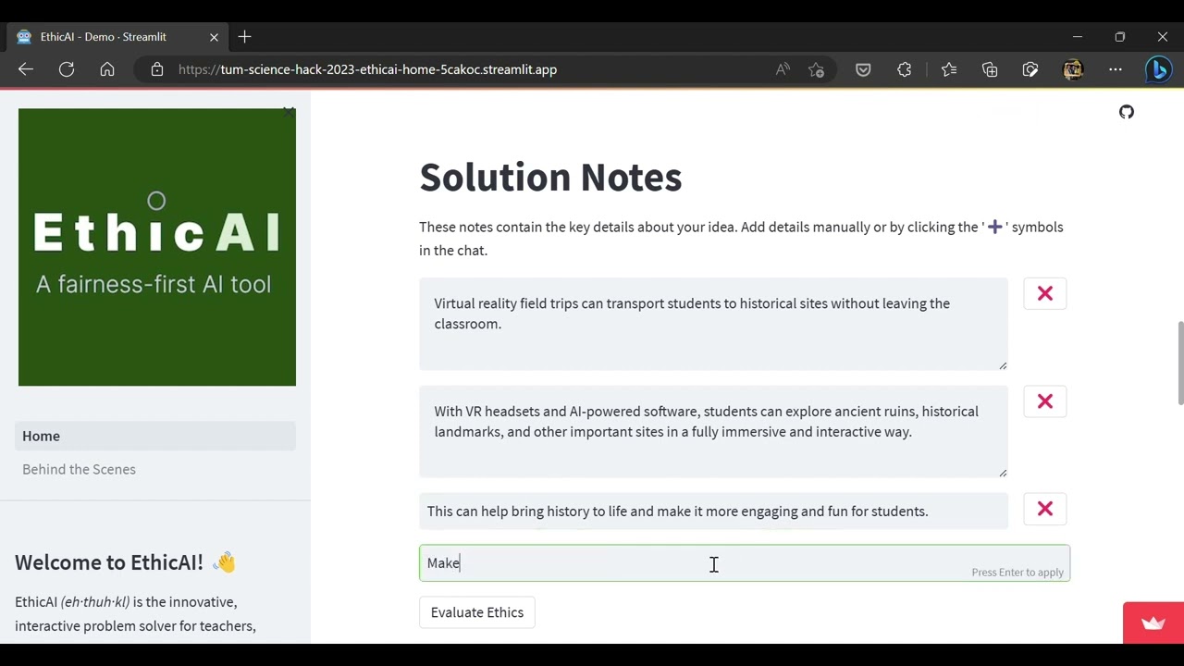Viewport: 1184px width, 666px height.
Task: Delete the VR headsets note
Action: [x=1045, y=401]
